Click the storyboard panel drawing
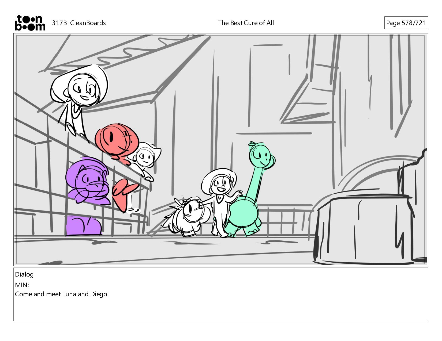Image resolution: width=442 pixels, height=341 pixels. [x=220, y=150]
